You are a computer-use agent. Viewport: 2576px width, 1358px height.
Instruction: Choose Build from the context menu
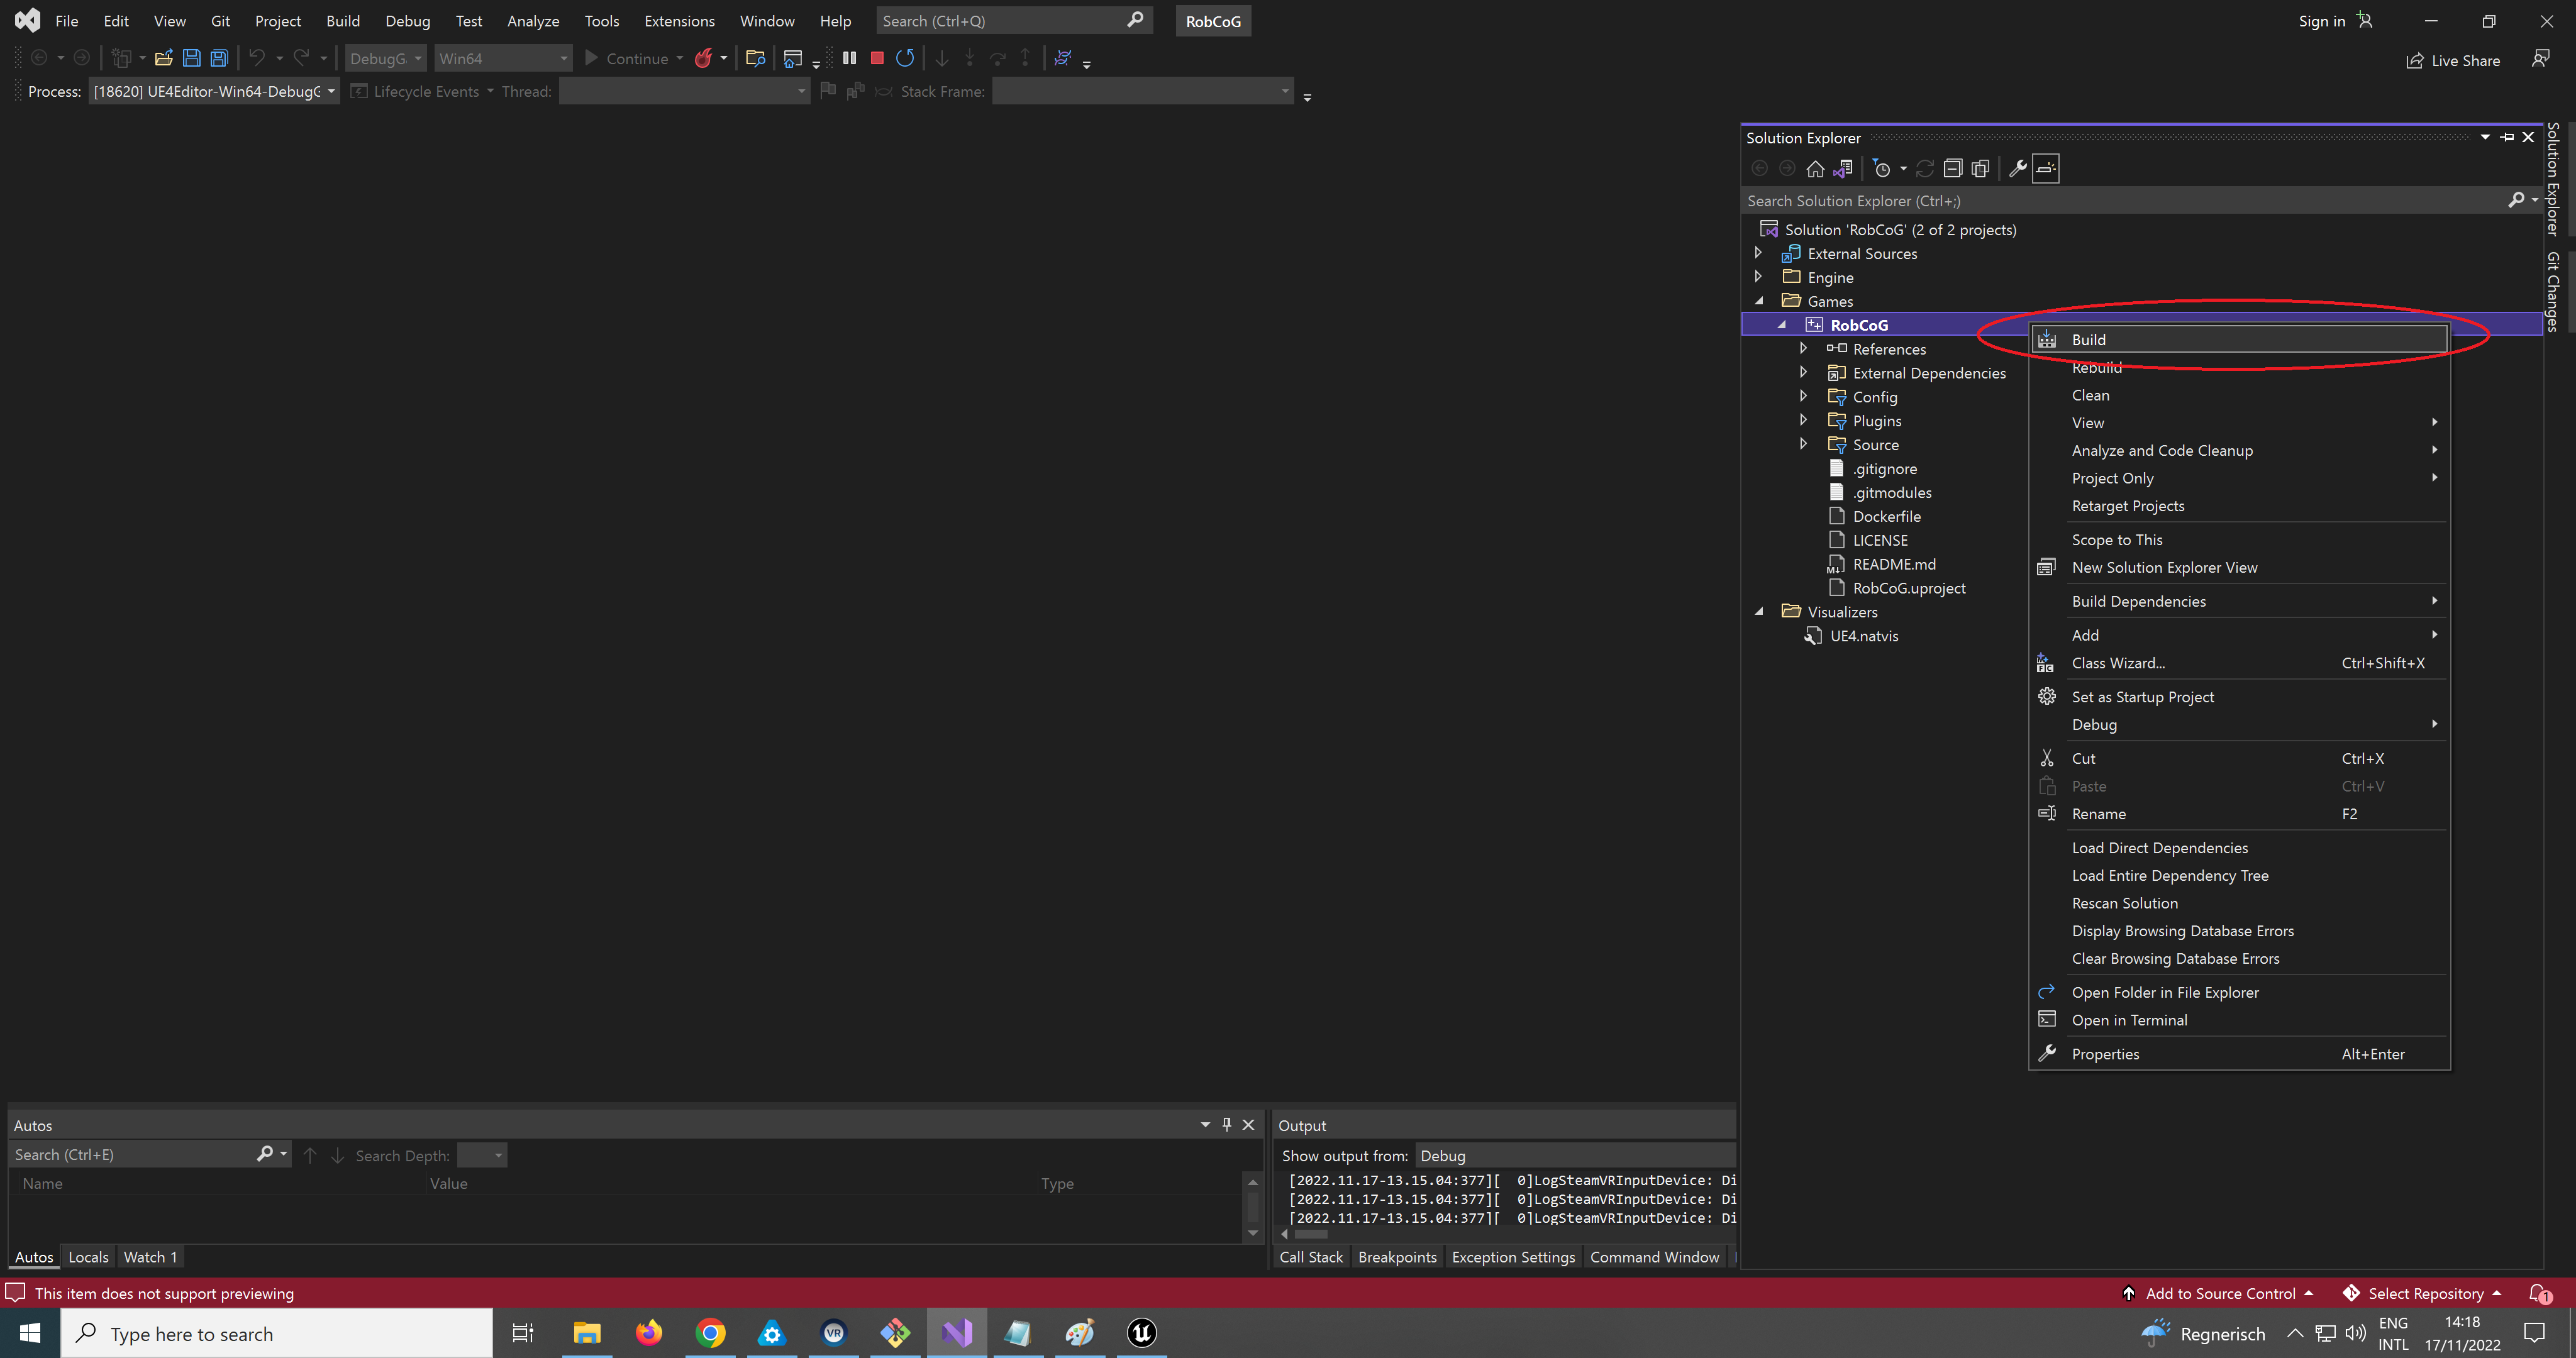coord(2089,340)
